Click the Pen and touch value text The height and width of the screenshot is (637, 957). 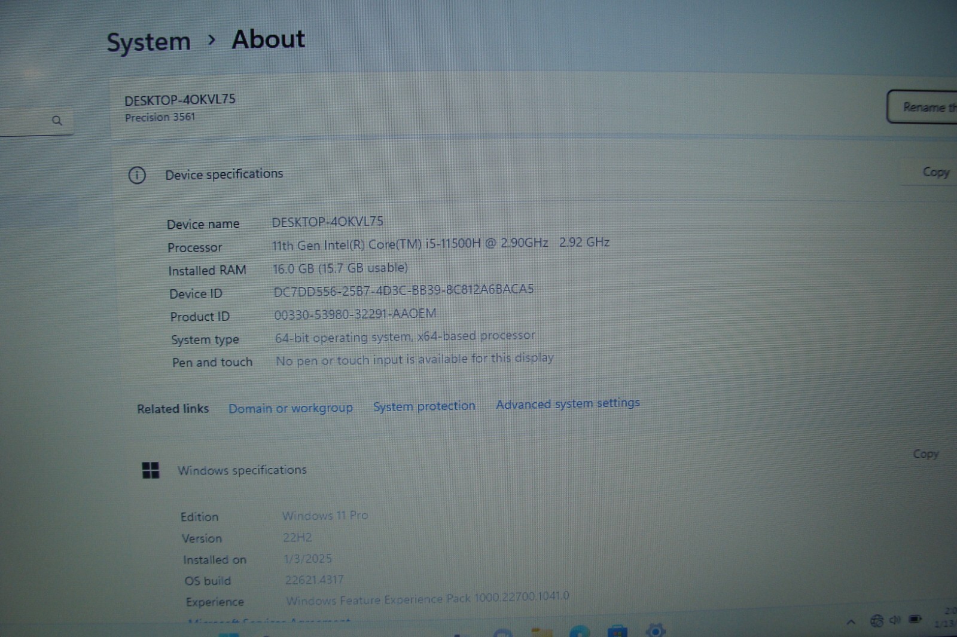pyautogui.click(x=415, y=359)
